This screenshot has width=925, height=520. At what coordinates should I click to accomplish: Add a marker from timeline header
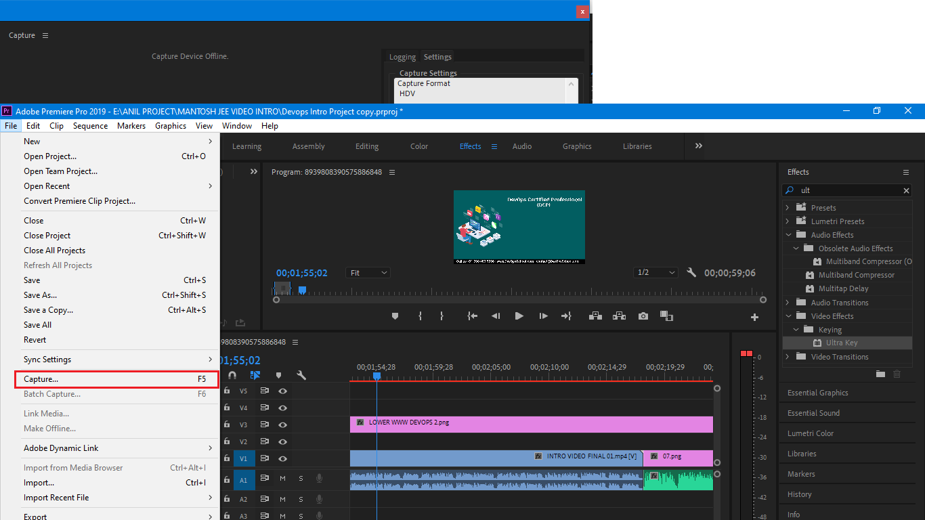[278, 375]
